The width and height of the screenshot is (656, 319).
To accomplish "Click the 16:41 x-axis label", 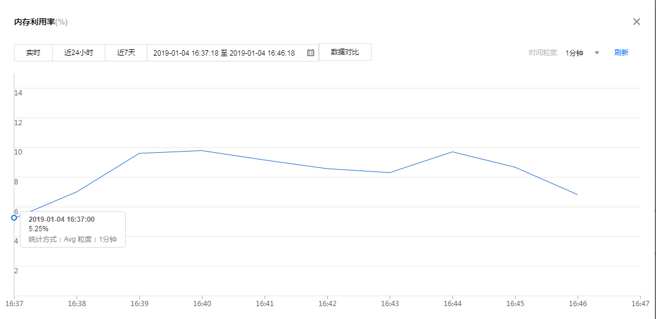I will 265,304.
